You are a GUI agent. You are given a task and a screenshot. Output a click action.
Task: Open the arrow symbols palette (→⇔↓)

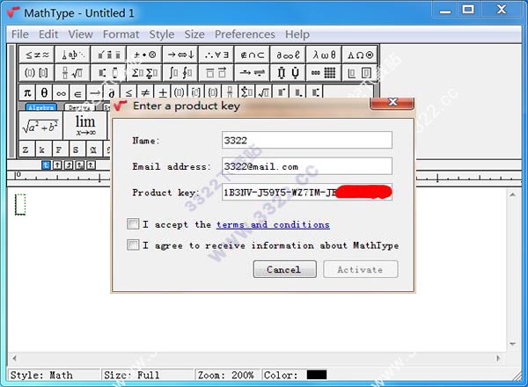pos(180,55)
